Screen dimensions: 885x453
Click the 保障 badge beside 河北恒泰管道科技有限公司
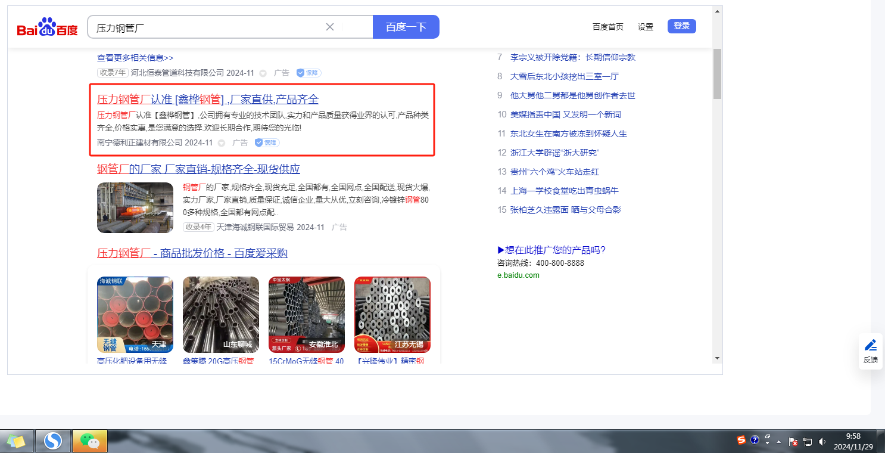(308, 73)
